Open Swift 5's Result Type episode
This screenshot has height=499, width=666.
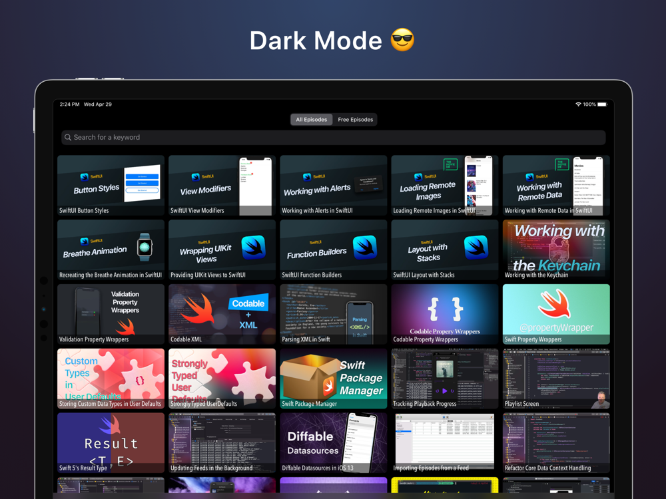coord(111,443)
